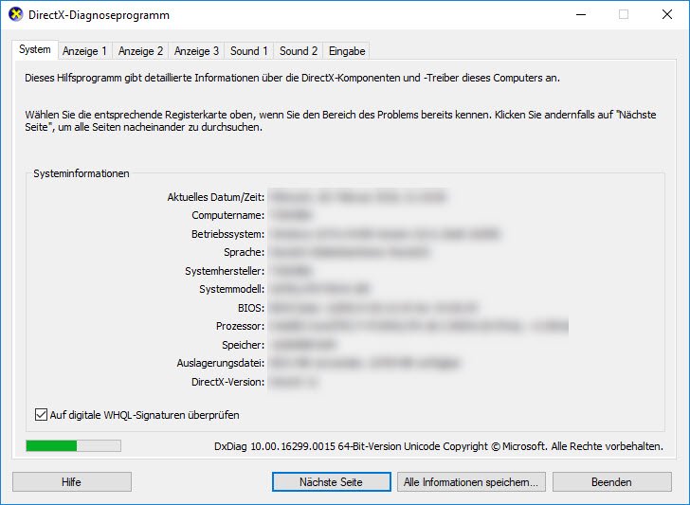The image size is (690, 505).
Task: Click the 'Aktuelles Datum/Zeit:' label
Action: 216,197
